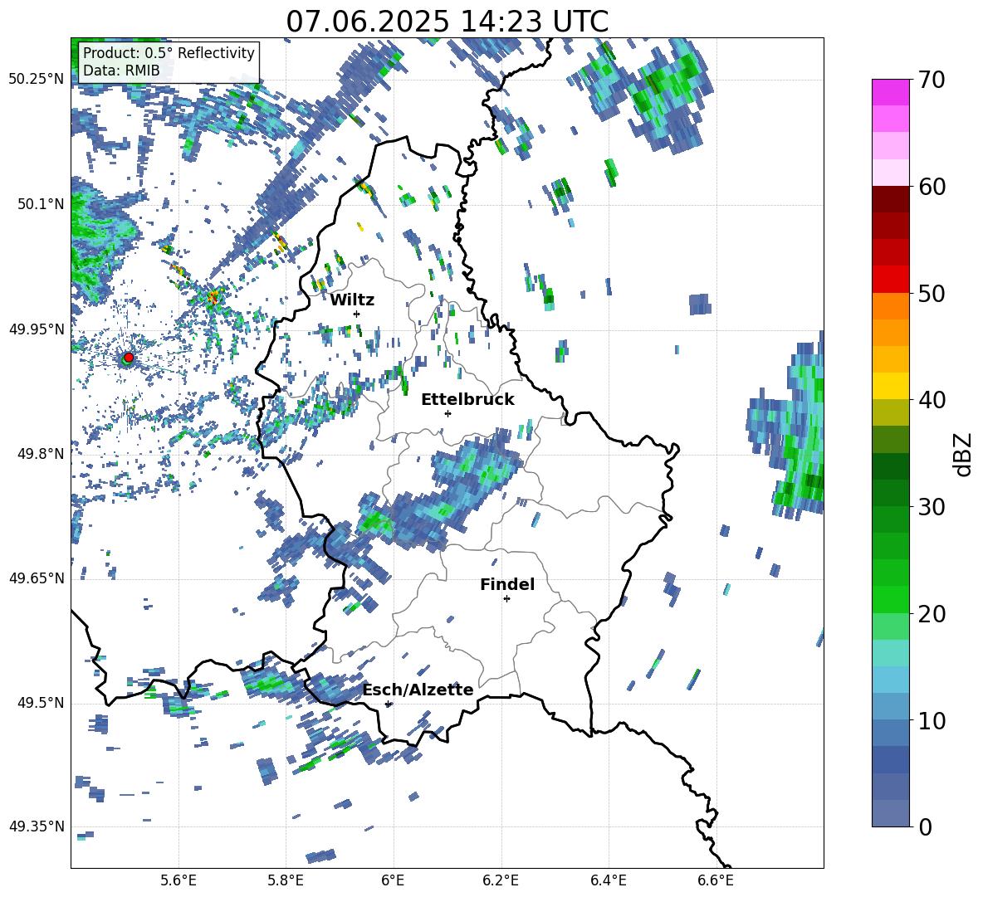Click 'Product: 0.5° Reflectivity' text
This screenshot has height=897, width=983.
coord(169,52)
